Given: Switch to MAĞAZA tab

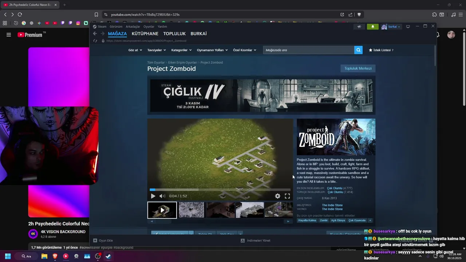Looking at the screenshot, I should pos(117,33).
